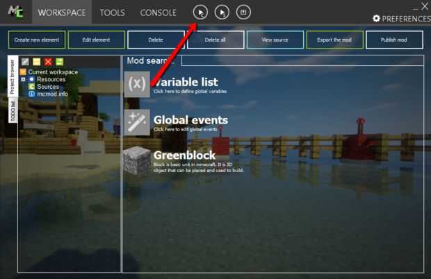Click the green refresh icon in project browser
Image resolution: width=431 pixels, height=279 pixels.
[59, 62]
